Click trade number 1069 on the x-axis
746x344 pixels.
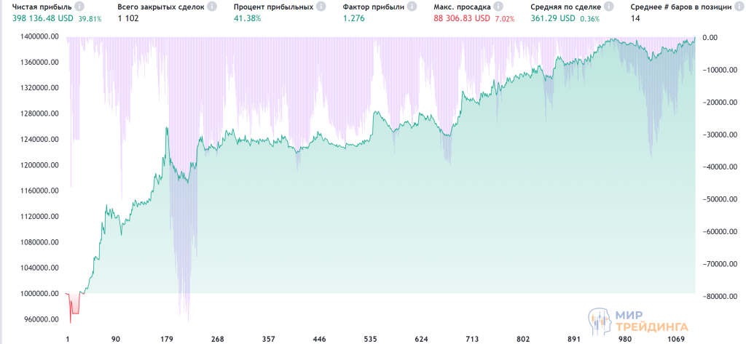678,339
